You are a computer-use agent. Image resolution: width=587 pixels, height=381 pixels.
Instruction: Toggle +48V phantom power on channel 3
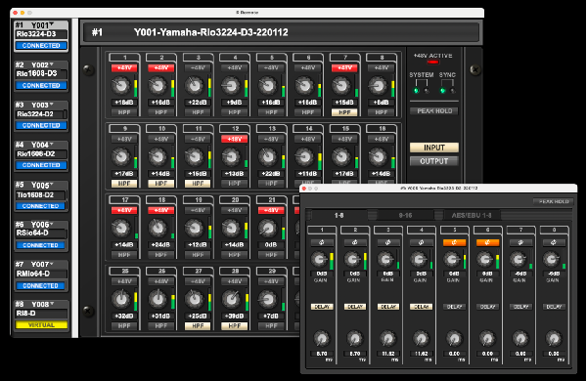click(198, 68)
